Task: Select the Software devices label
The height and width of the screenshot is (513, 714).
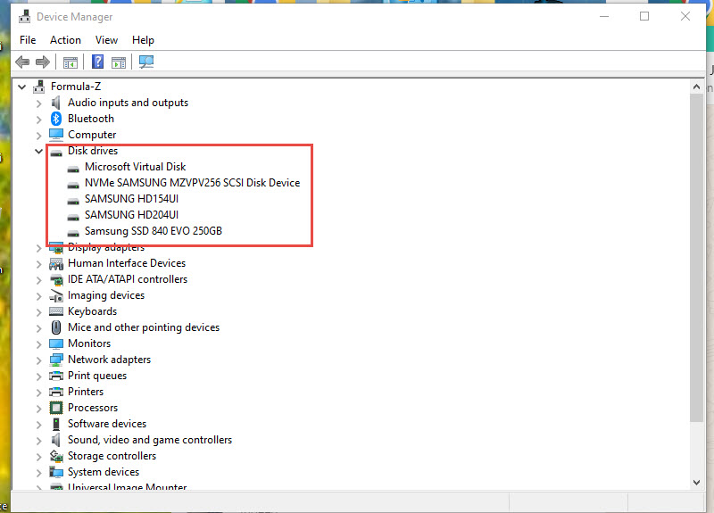Action: pyautogui.click(x=107, y=424)
